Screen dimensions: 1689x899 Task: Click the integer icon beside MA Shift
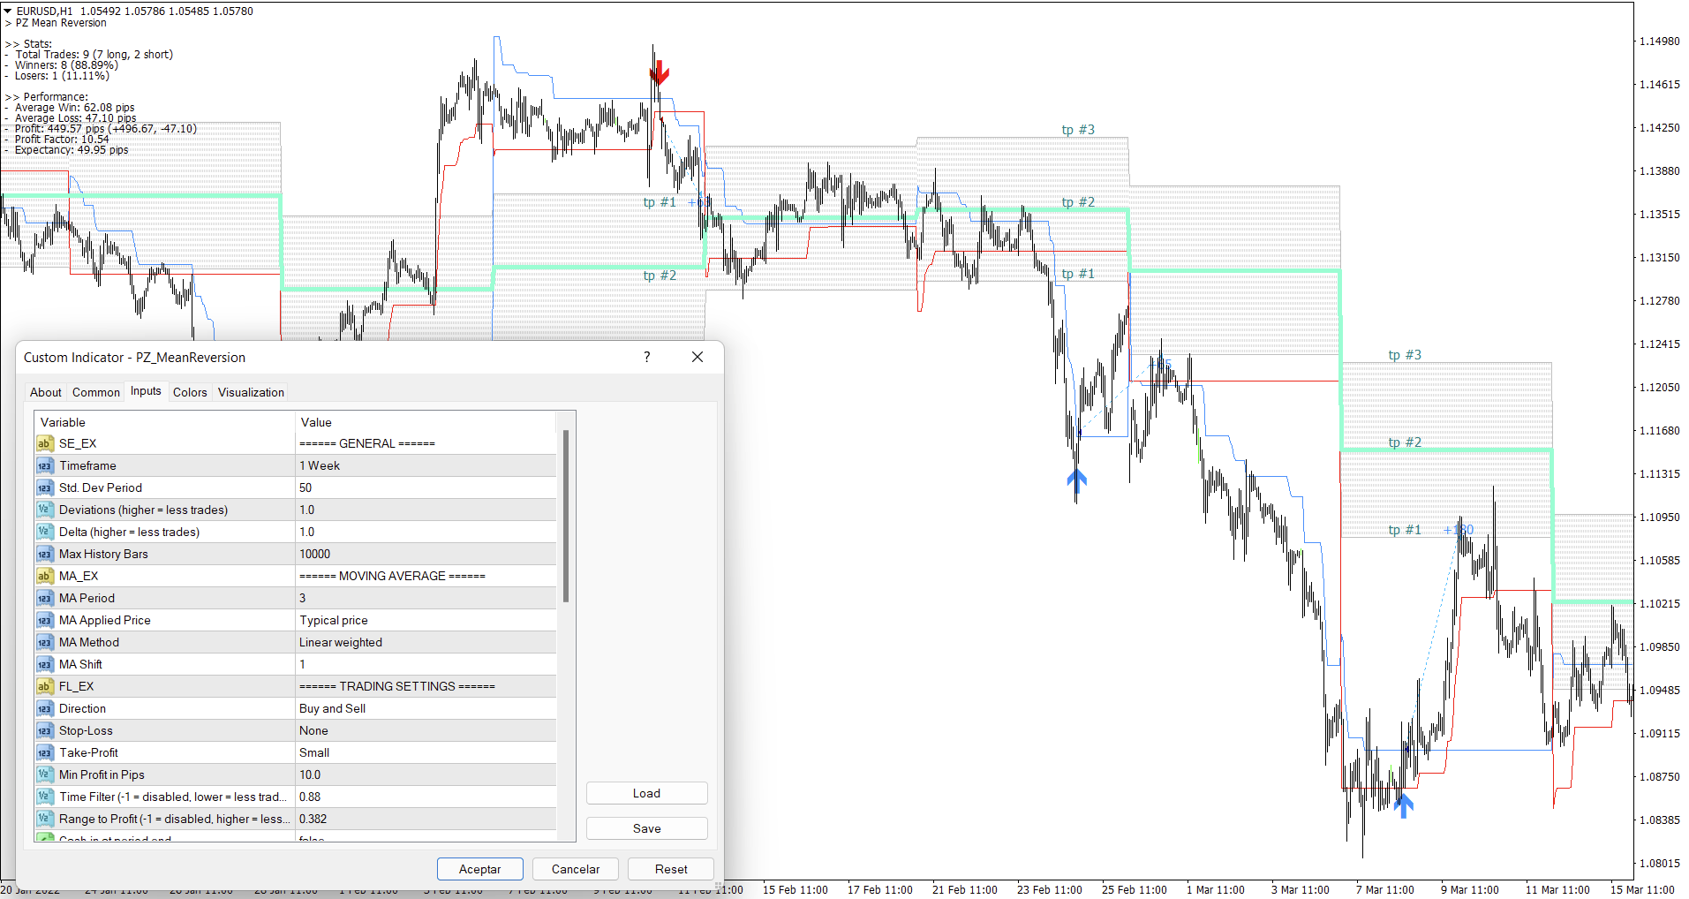(44, 664)
